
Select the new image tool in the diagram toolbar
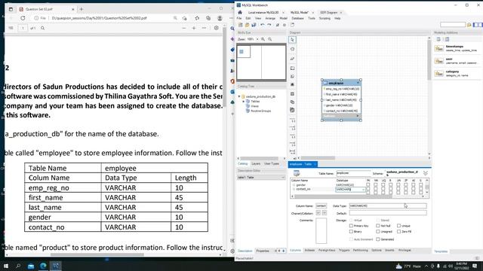coord(292,84)
